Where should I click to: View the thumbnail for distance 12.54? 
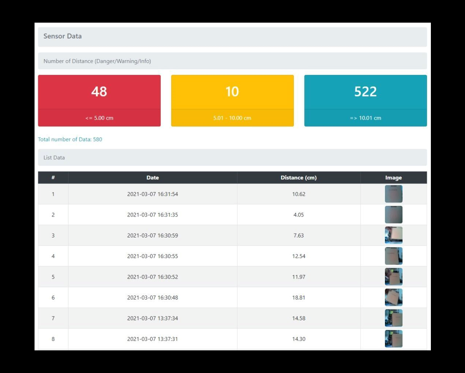pos(393,256)
